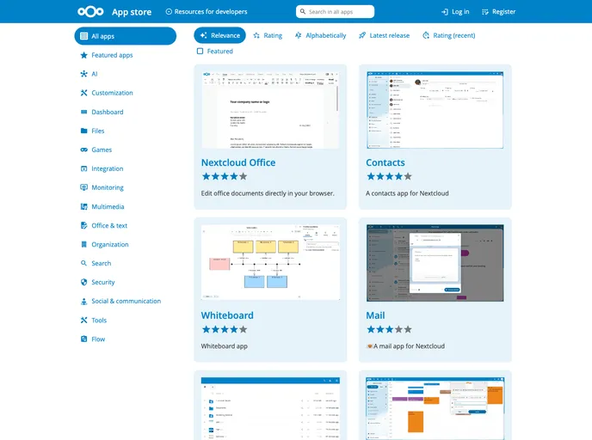Open the Nextcloud Office app screenshot
The width and height of the screenshot is (592, 440).
[x=270, y=110]
